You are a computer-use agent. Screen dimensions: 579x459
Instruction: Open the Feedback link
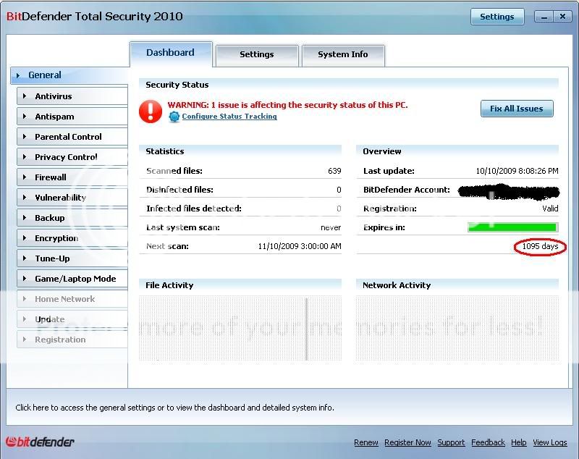488,442
